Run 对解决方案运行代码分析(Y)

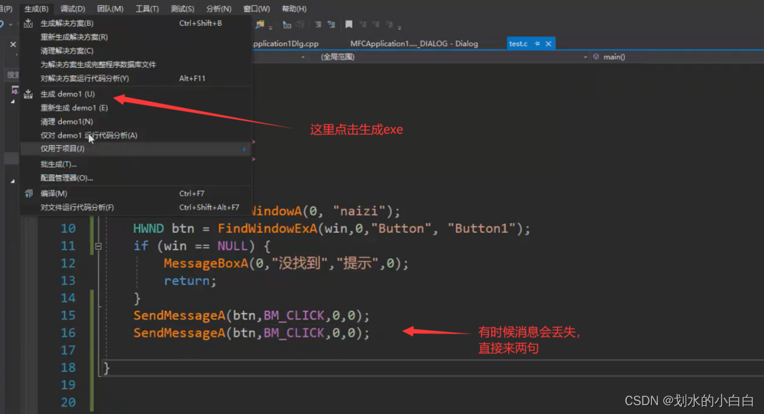135,78
